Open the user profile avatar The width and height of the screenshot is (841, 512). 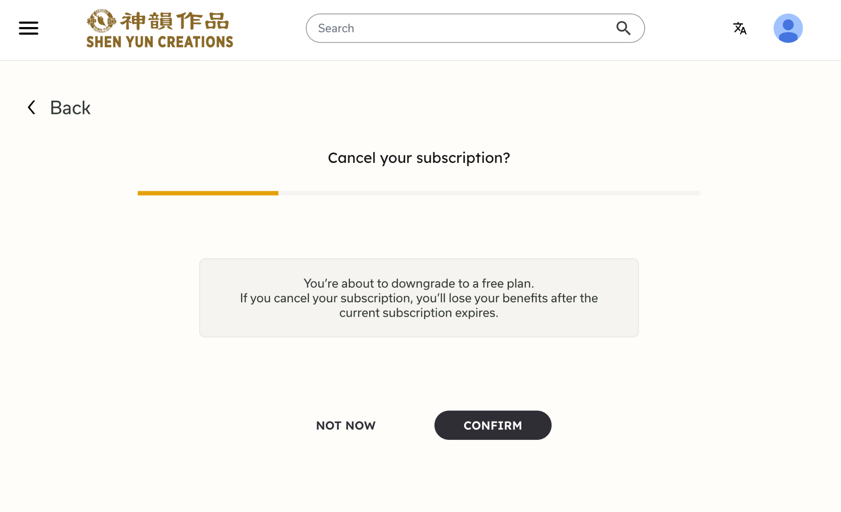click(x=788, y=28)
